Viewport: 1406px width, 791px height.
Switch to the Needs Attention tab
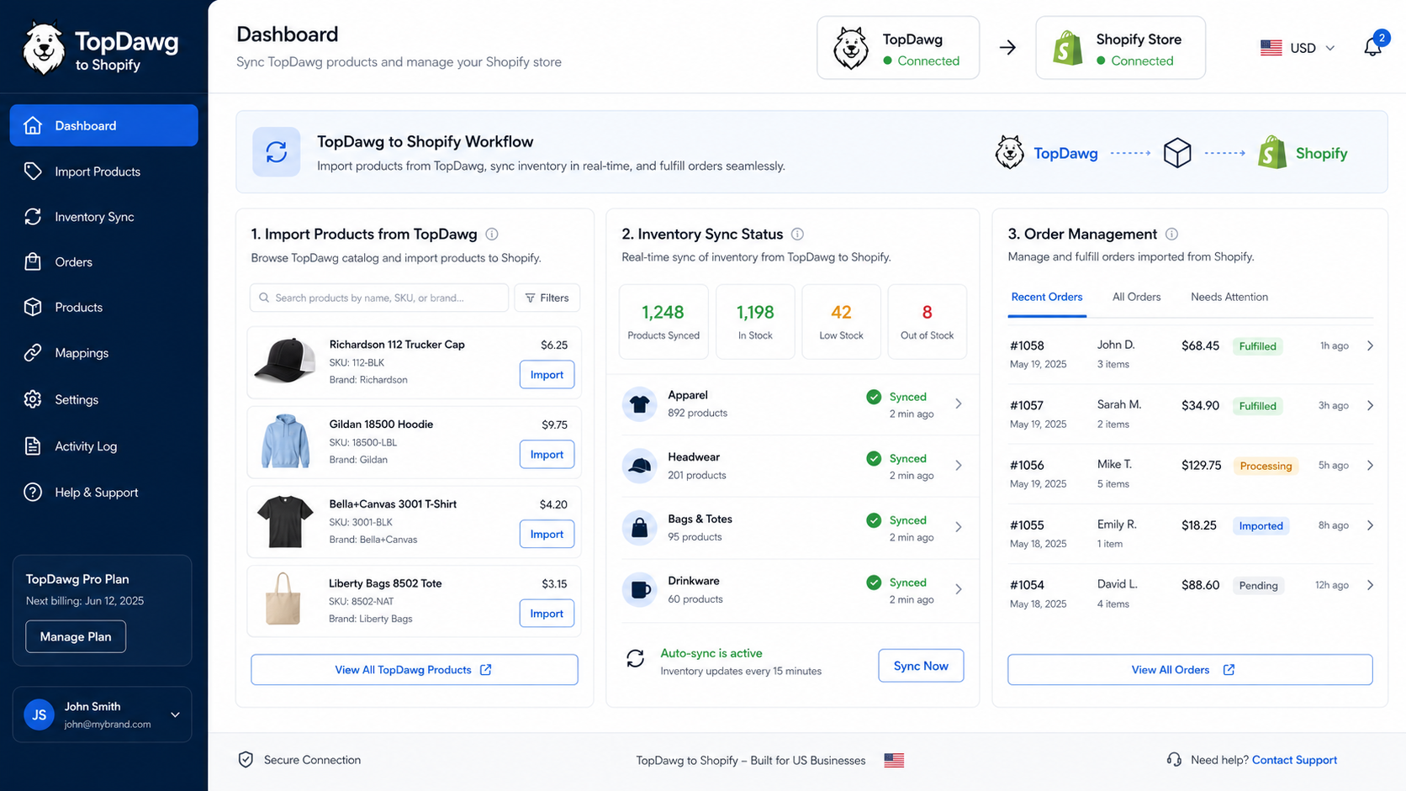coord(1229,298)
